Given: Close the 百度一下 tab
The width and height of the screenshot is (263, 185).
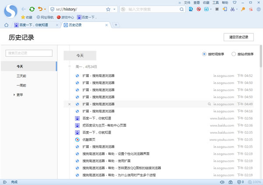Looking at the screenshot, I should pos(57,25).
